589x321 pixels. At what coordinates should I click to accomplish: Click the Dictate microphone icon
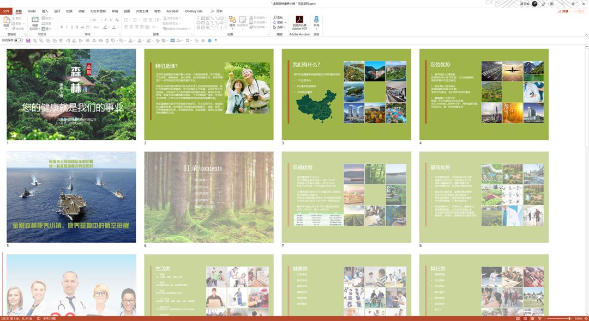point(316,20)
